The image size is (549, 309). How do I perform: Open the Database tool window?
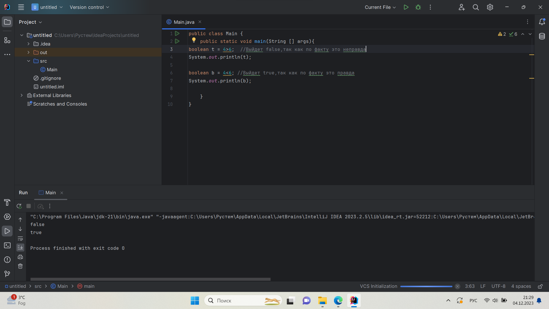point(542,36)
